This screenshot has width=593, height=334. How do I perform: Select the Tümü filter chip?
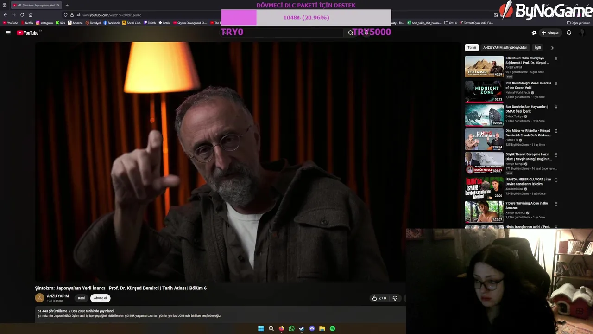point(472,47)
